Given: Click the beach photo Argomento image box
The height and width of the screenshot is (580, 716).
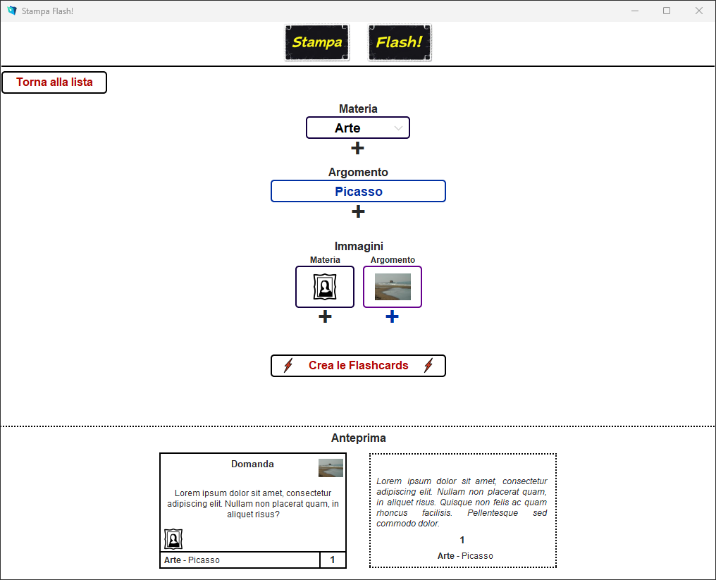Looking at the screenshot, I should [393, 287].
